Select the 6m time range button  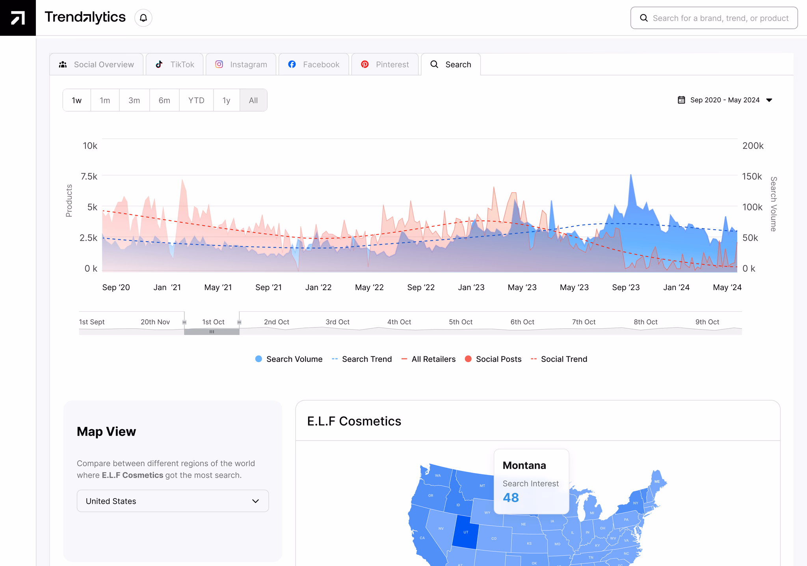164,100
